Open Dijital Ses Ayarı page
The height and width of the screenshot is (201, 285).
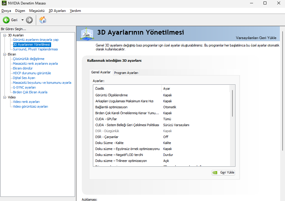(x=24, y=78)
